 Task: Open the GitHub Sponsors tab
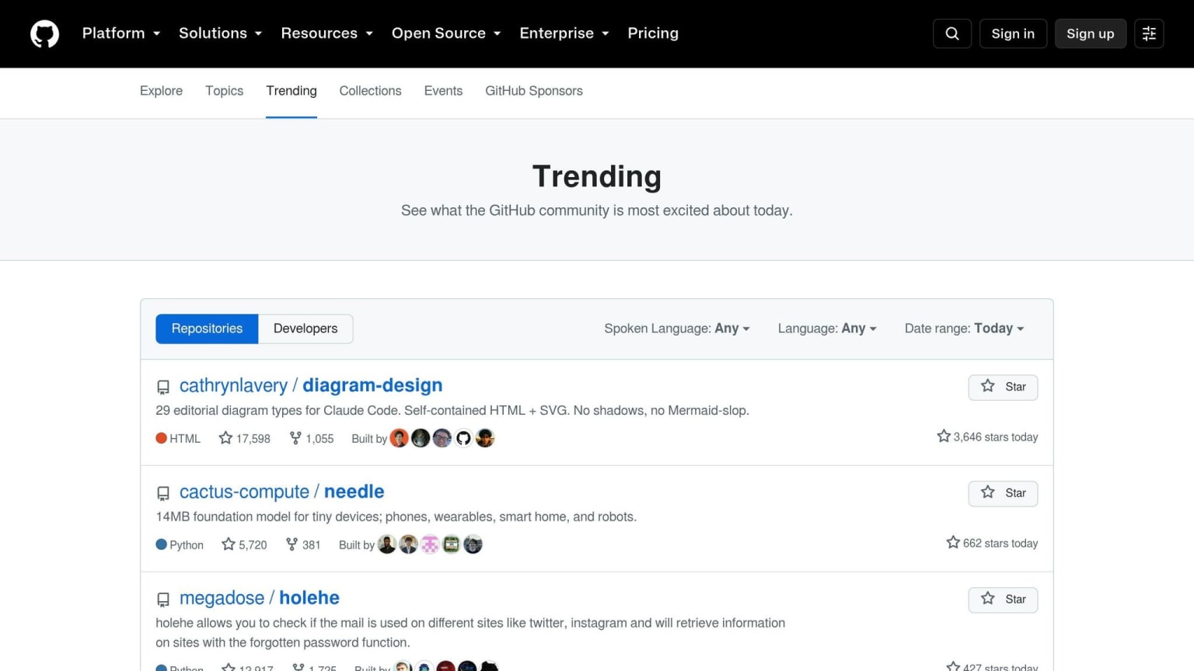point(534,91)
